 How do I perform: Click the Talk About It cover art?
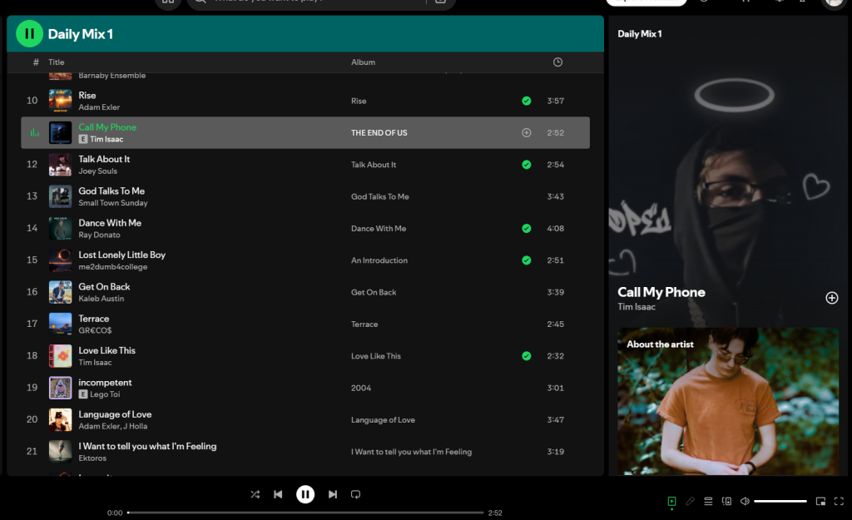click(60, 165)
